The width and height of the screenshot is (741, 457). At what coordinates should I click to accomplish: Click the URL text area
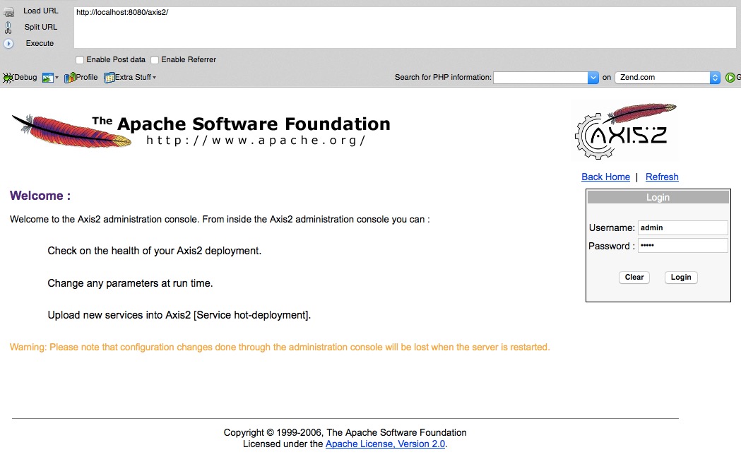405,28
